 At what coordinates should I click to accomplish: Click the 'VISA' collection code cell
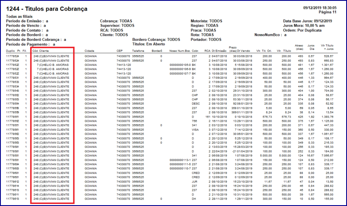[x=195, y=130]
